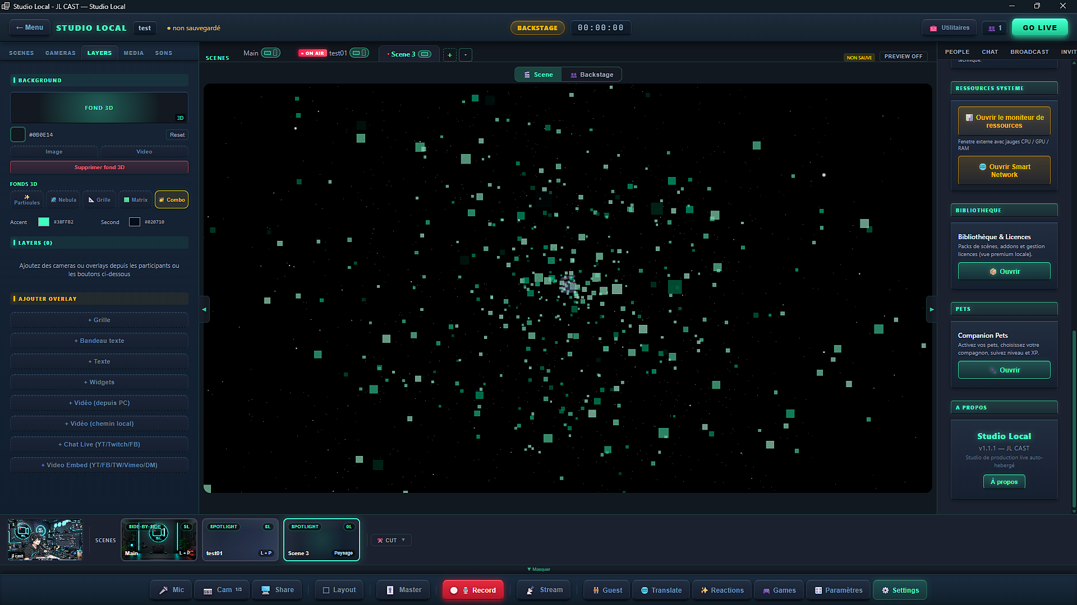Screen dimensions: 1077x605
Task: Open the CHAT tab
Action: click(x=989, y=52)
